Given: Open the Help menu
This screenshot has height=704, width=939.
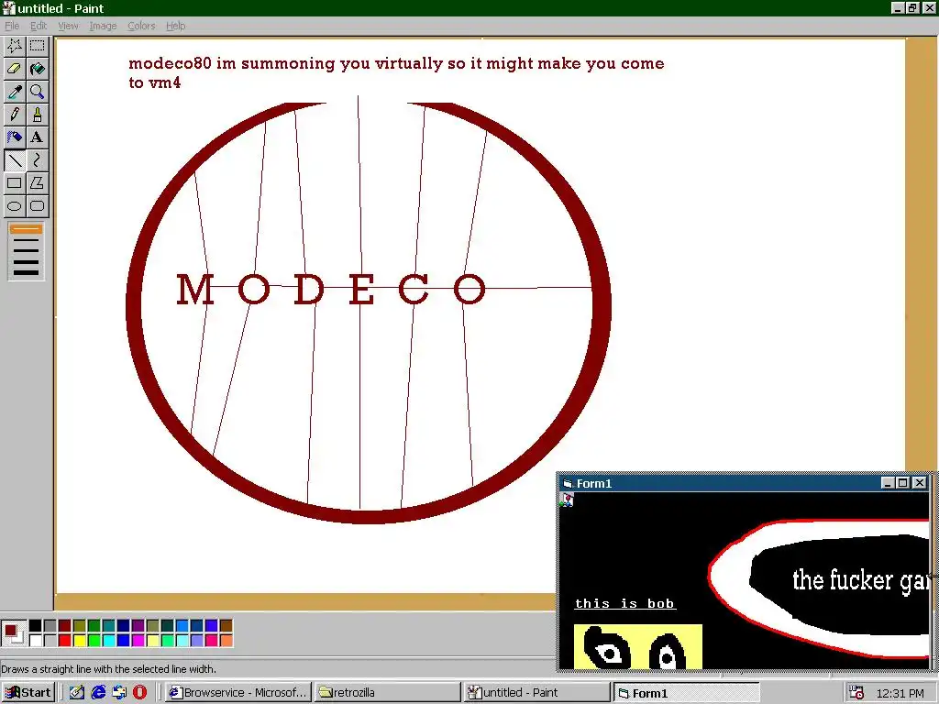Looking at the screenshot, I should (175, 26).
